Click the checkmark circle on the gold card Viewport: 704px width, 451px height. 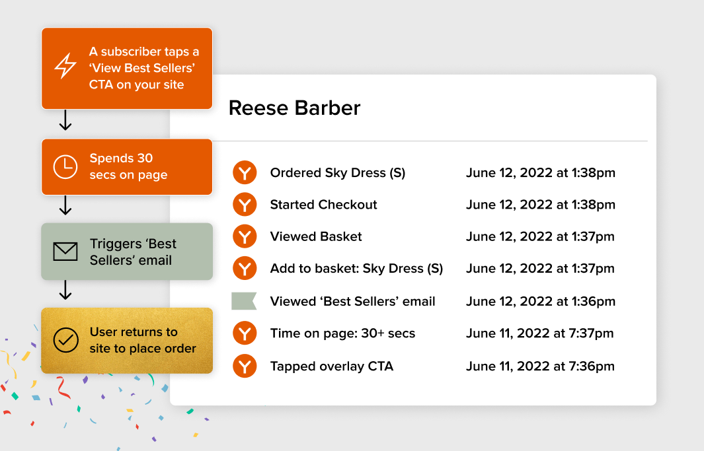[65, 340]
